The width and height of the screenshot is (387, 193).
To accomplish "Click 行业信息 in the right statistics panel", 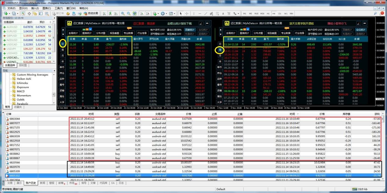I will (x=300, y=33).
